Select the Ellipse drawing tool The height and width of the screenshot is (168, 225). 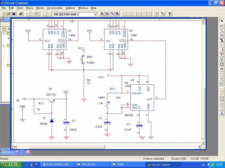click(222, 104)
